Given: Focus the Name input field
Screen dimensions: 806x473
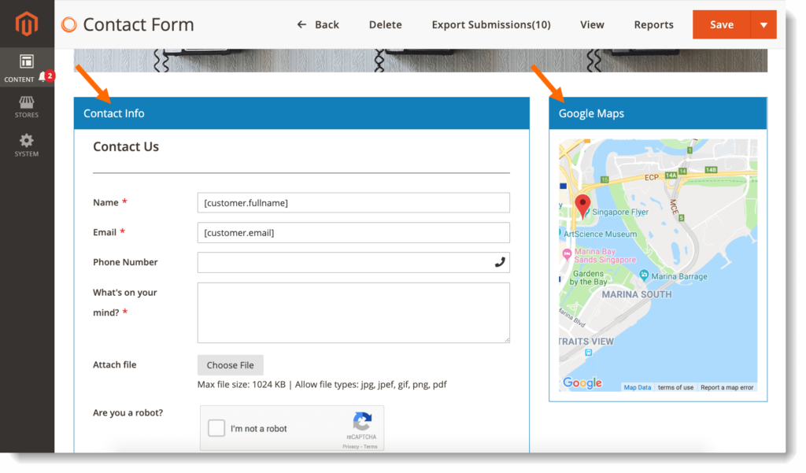Looking at the screenshot, I should pos(353,202).
